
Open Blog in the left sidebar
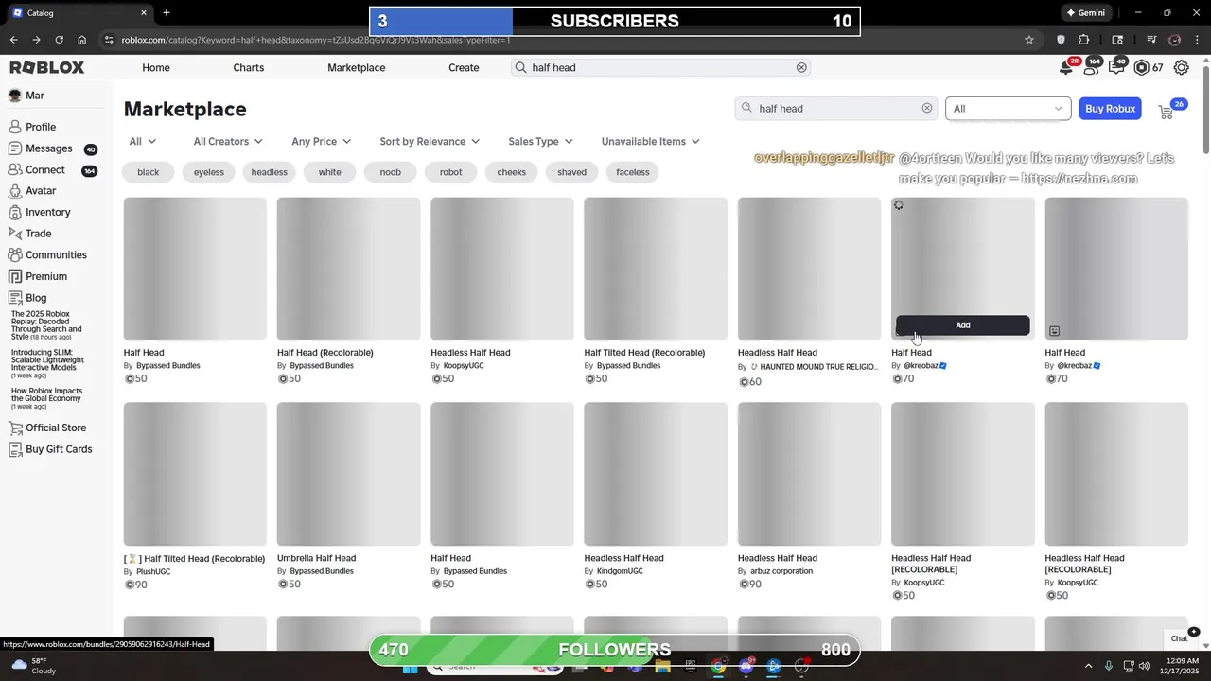[36, 298]
